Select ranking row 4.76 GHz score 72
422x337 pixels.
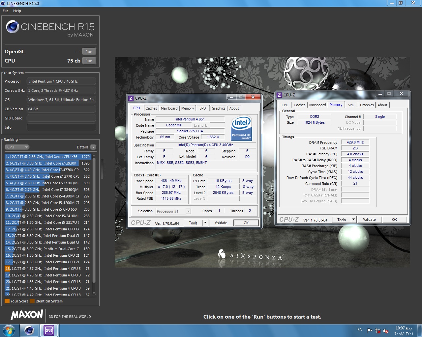click(x=48, y=275)
